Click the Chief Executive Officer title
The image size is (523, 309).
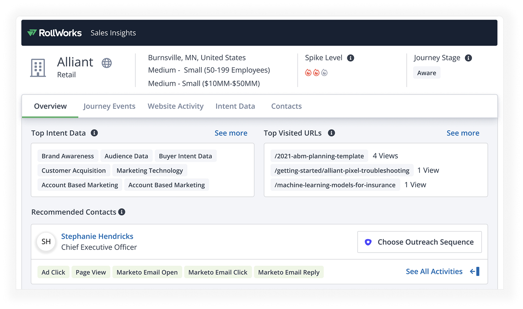(x=99, y=247)
